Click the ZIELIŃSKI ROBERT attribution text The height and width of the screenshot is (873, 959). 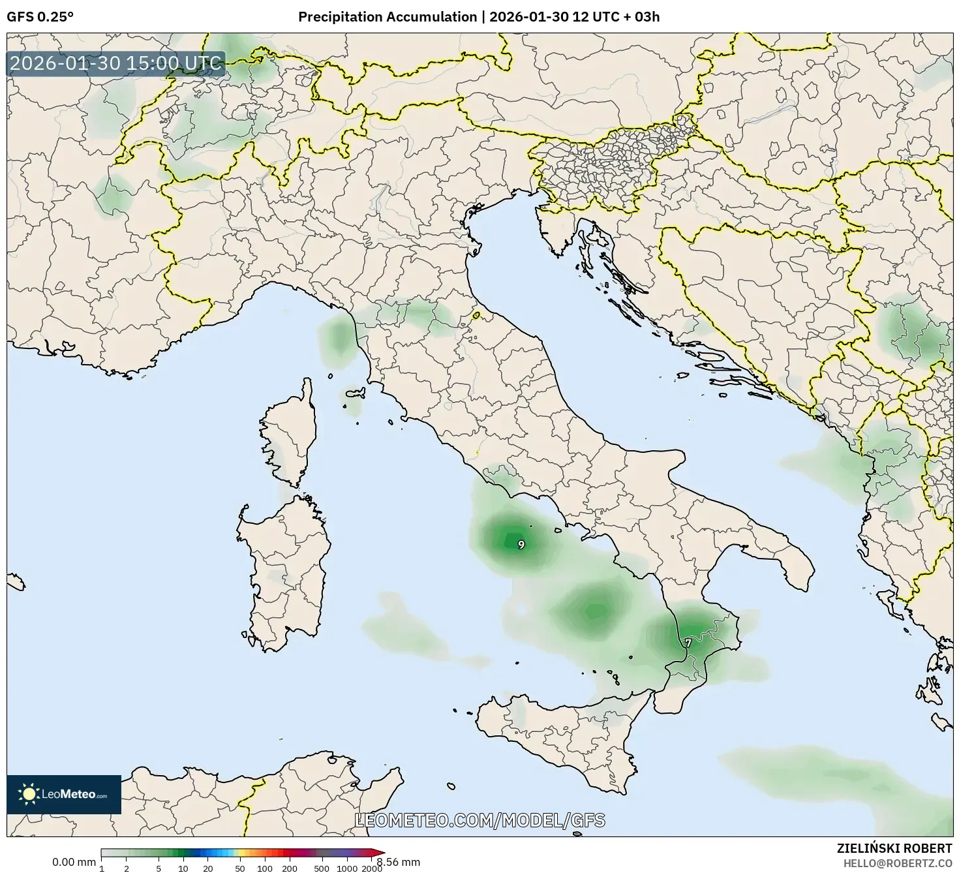(x=895, y=848)
